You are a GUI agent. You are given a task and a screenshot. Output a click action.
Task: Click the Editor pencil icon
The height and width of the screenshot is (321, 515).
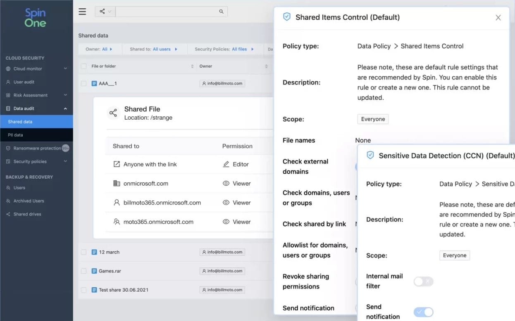226,164
